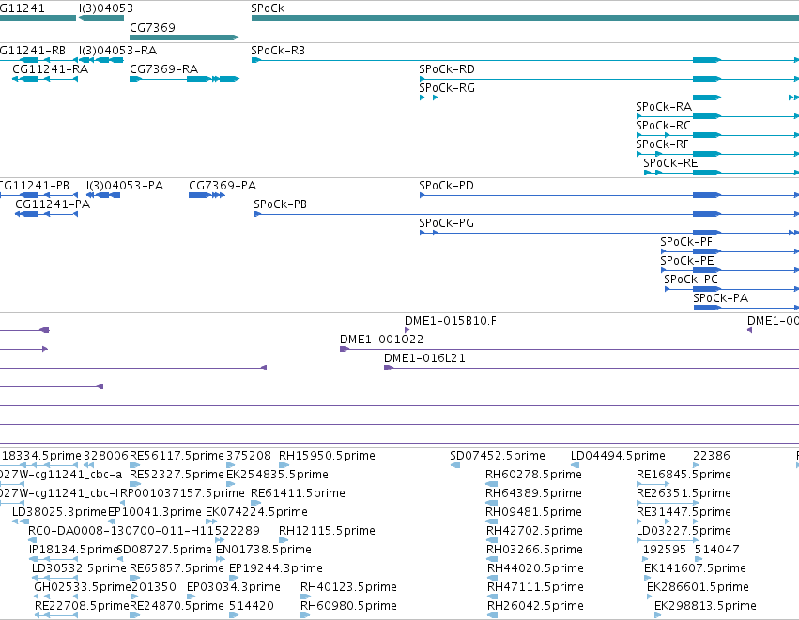Image resolution: width=799 pixels, height=620 pixels.
Task: Select the CG7369 gene feature
Action: (184, 38)
